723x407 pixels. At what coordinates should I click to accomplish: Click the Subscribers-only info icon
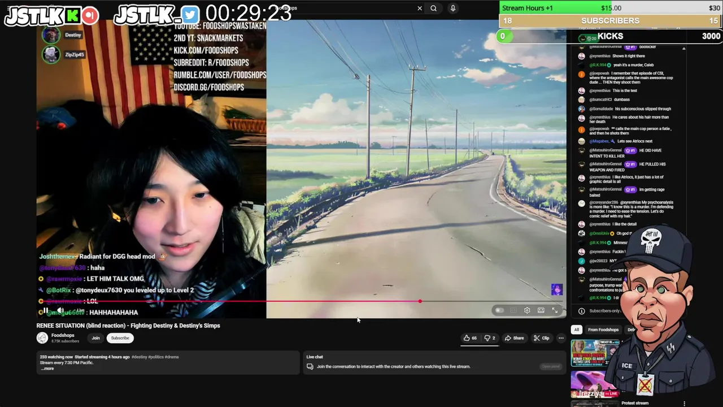point(581,311)
